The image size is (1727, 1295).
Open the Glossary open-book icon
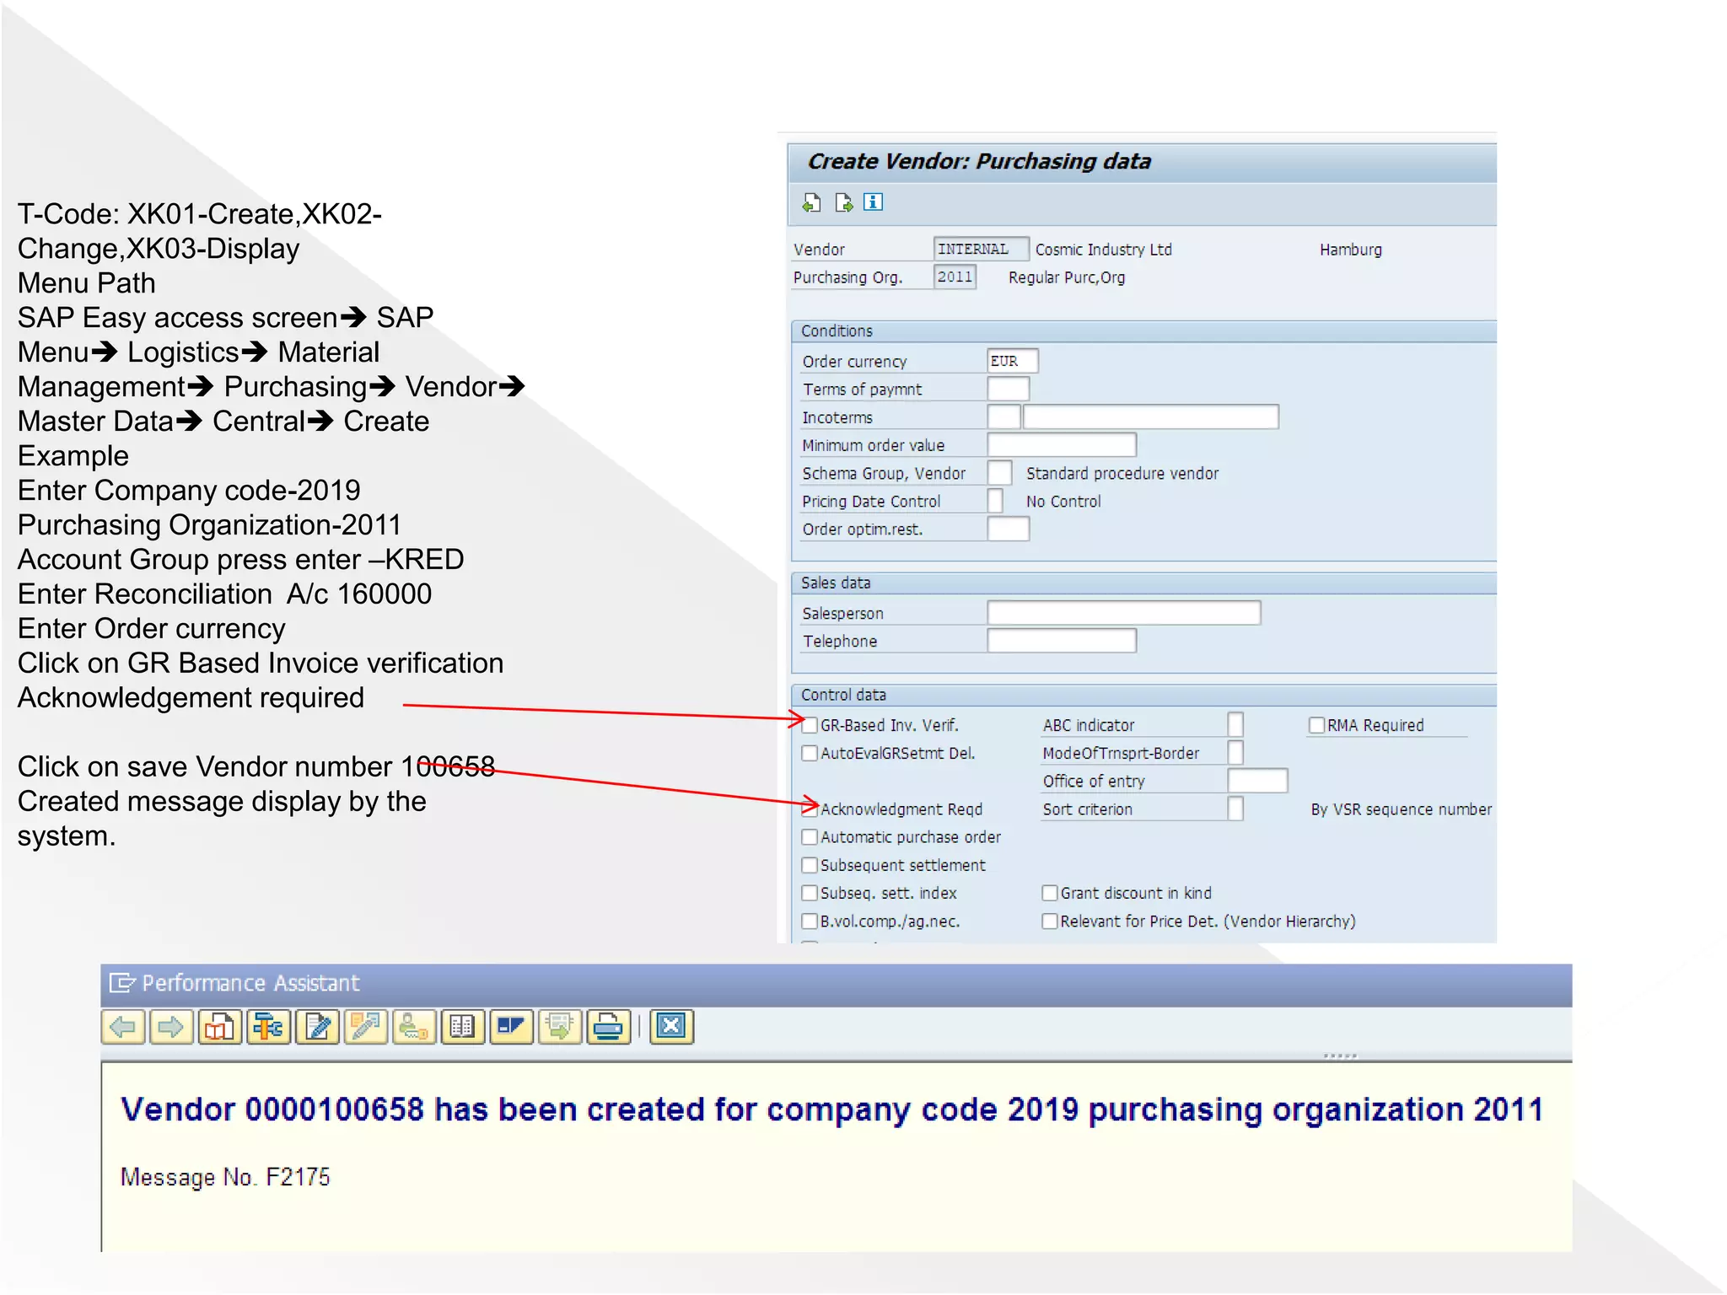(462, 1027)
